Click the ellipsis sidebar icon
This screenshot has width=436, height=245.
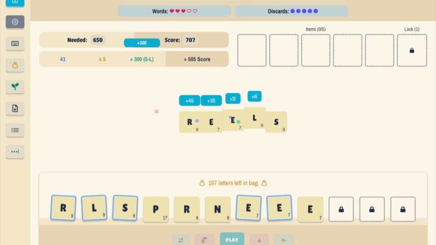(x=15, y=152)
